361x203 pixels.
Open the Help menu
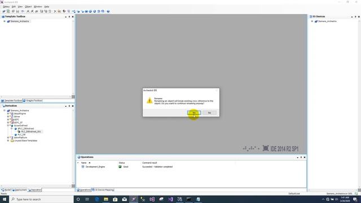click(47, 7)
